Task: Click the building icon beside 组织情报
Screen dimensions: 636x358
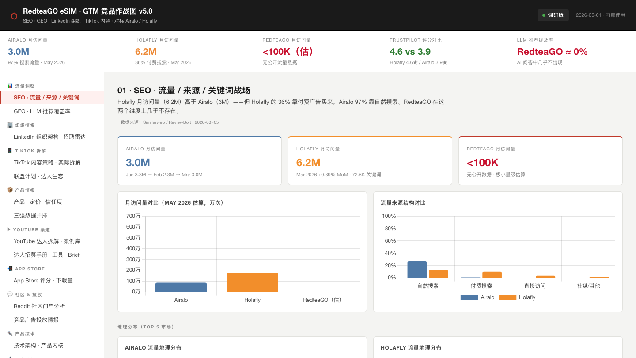Action: point(10,125)
